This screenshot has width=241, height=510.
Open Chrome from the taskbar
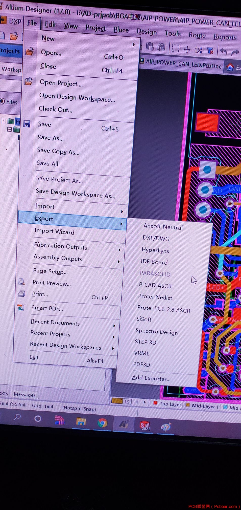[x=102, y=423]
